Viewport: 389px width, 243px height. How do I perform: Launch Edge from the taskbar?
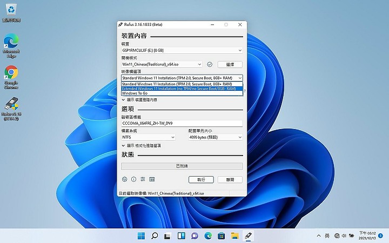point(208,235)
